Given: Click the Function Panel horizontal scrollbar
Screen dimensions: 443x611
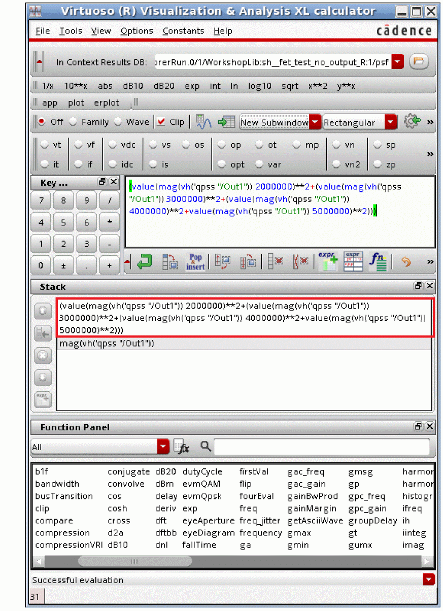Looking at the screenshot, I should point(134,561).
